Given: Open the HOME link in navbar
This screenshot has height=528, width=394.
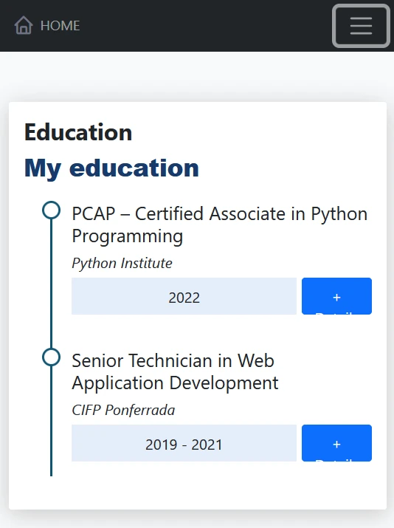Looking at the screenshot, I should [x=47, y=26].
